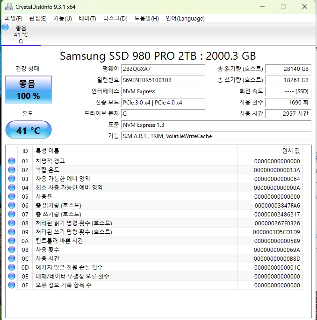Click status orb for attribute 07 총 쓰기량
Image resolution: width=317 pixels, height=320 pixels.
(x=12, y=214)
